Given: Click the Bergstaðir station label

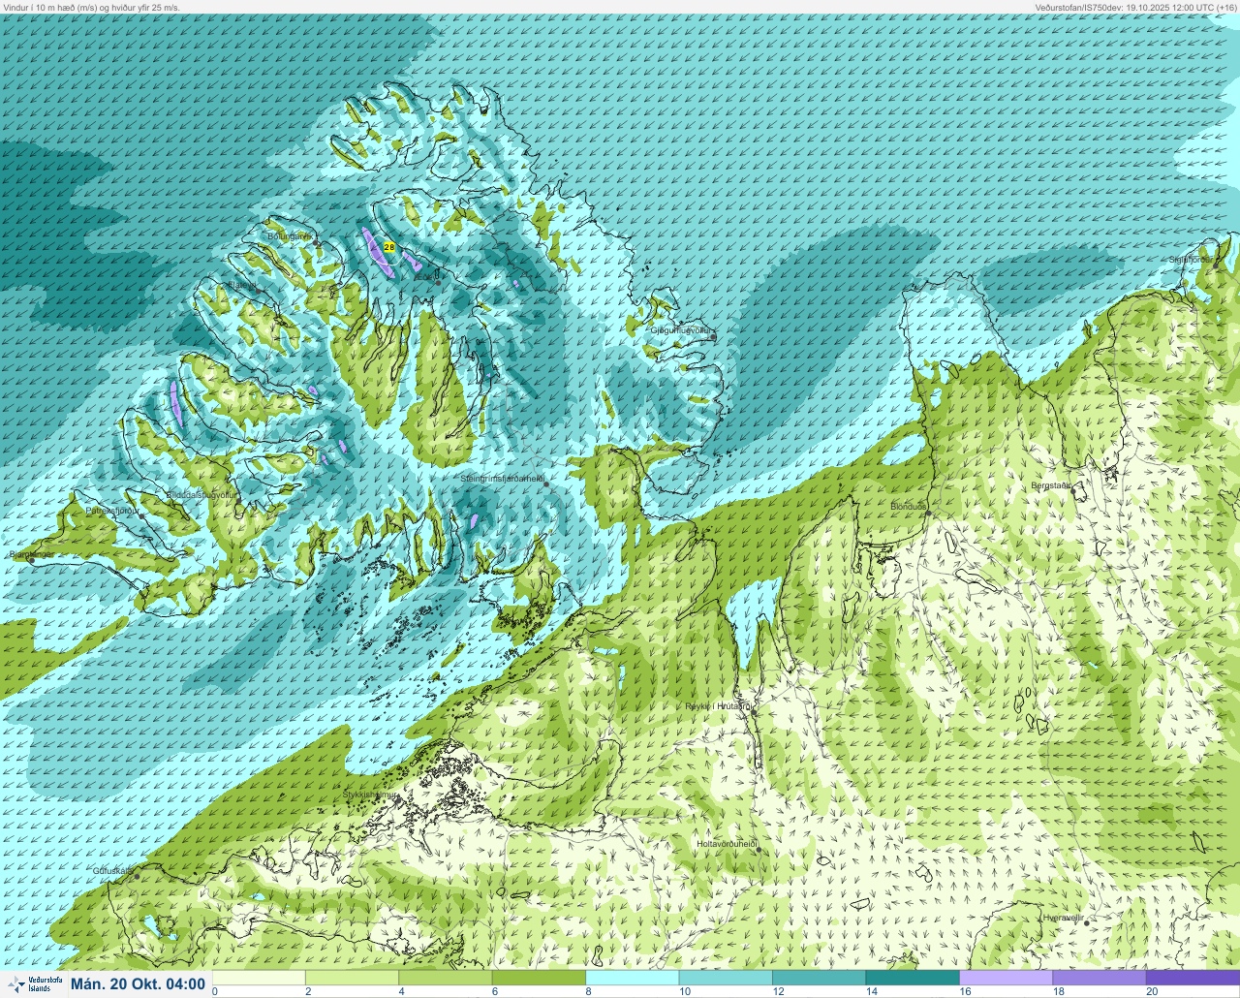Looking at the screenshot, I should (x=1052, y=485).
